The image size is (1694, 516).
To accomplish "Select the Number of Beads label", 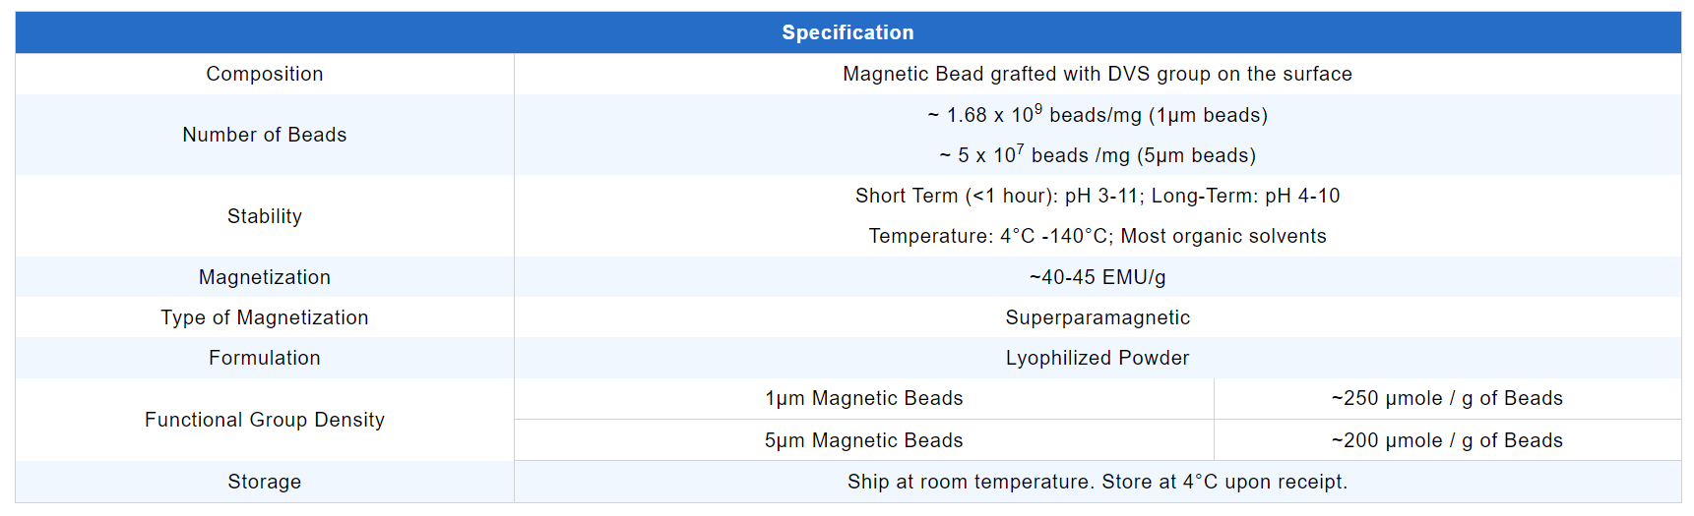I will point(264,135).
